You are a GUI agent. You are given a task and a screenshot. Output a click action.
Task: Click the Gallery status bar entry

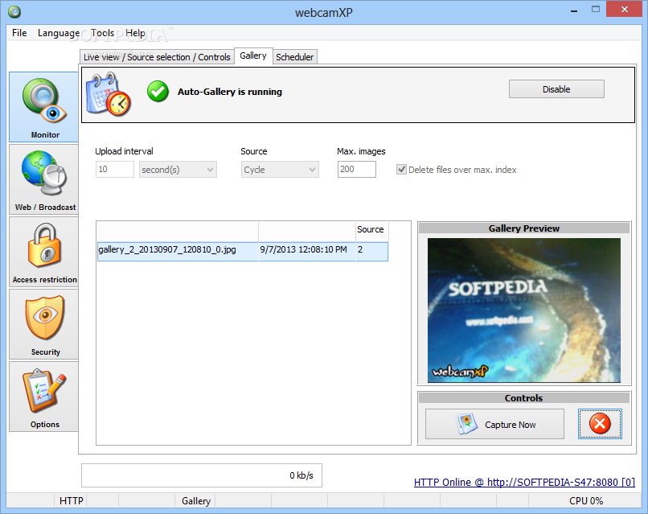[196, 501]
